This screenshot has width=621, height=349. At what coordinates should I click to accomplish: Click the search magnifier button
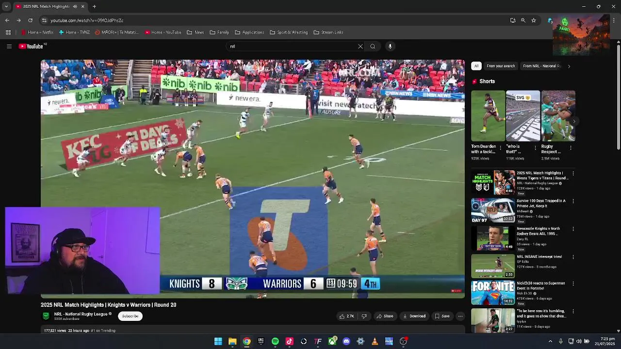[x=373, y=47]
